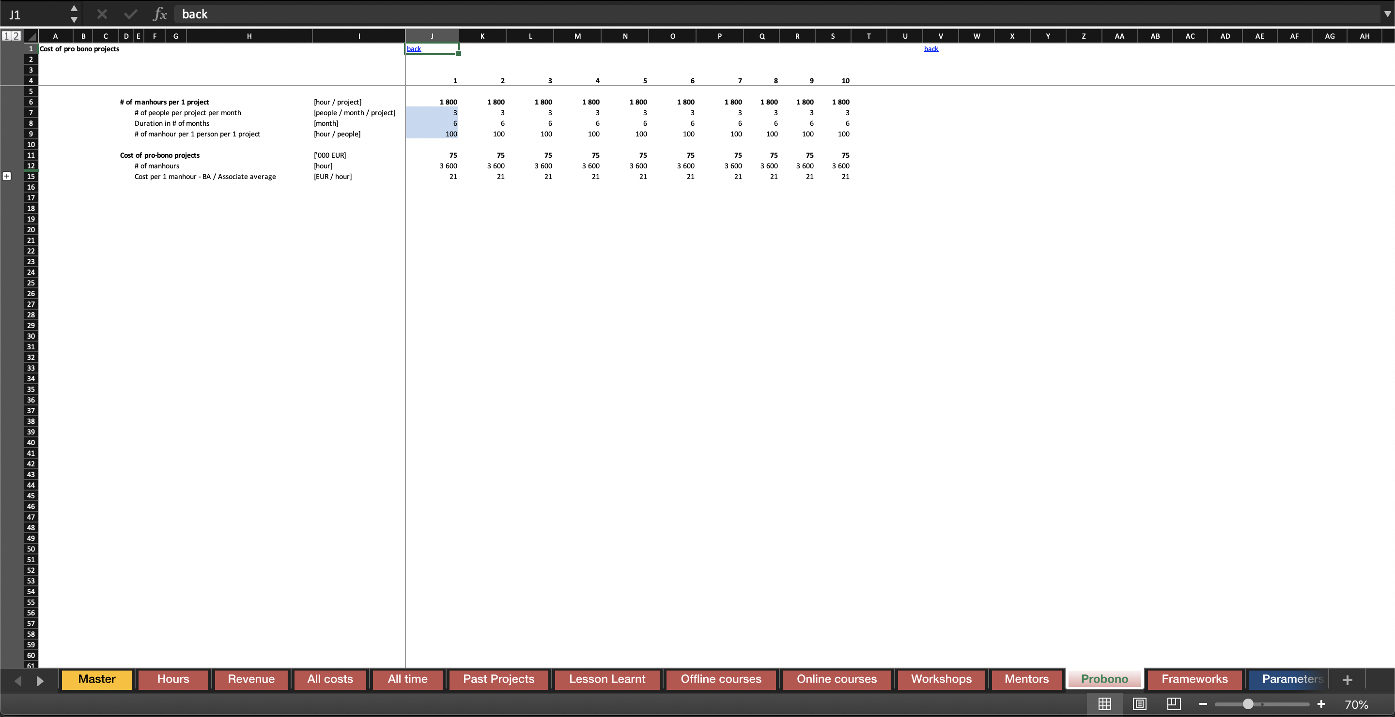The width and height of the screenshot is (1395, 717).
Task: Click '# of manhour per 1 person per 1 project'
Action: coord(197,134)
